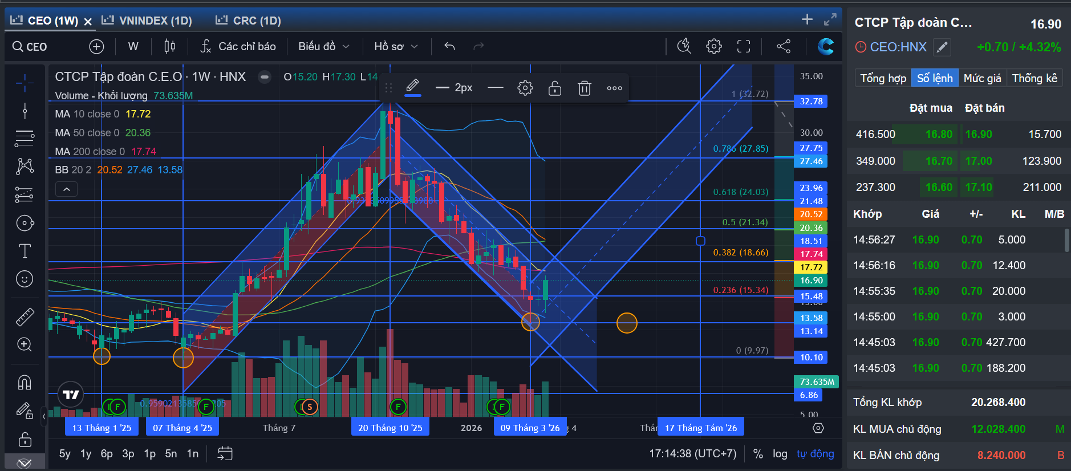Set chart range to 5y
The height and width of the screenshot is (471, 1071).
click(65, 454)
